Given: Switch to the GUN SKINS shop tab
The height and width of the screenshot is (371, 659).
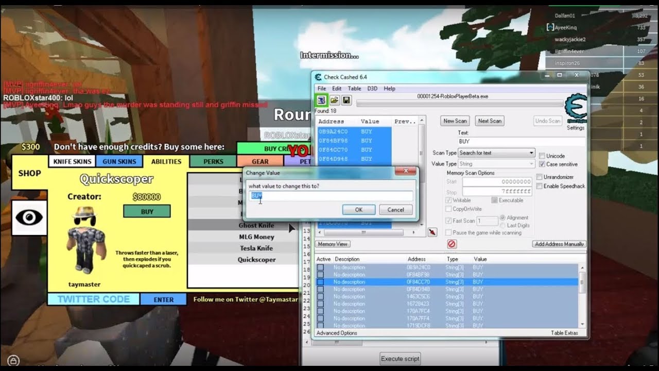Looking at the screenshot, I should point(119,161).
